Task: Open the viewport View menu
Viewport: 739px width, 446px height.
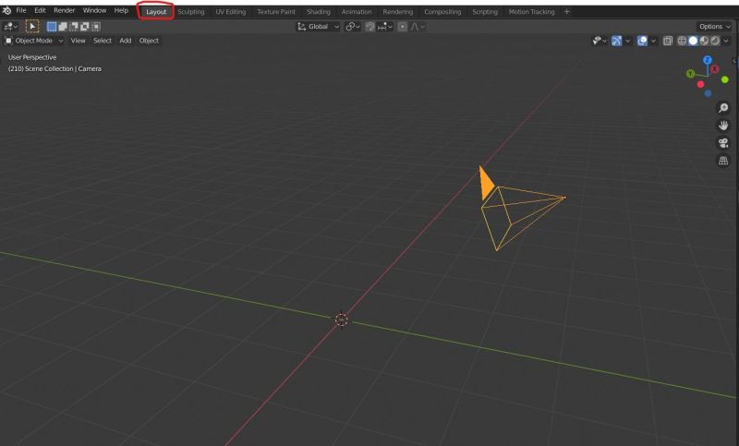Action: click(79, 41)
